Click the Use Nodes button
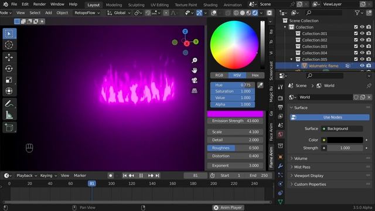 click(x=330, y=117)
